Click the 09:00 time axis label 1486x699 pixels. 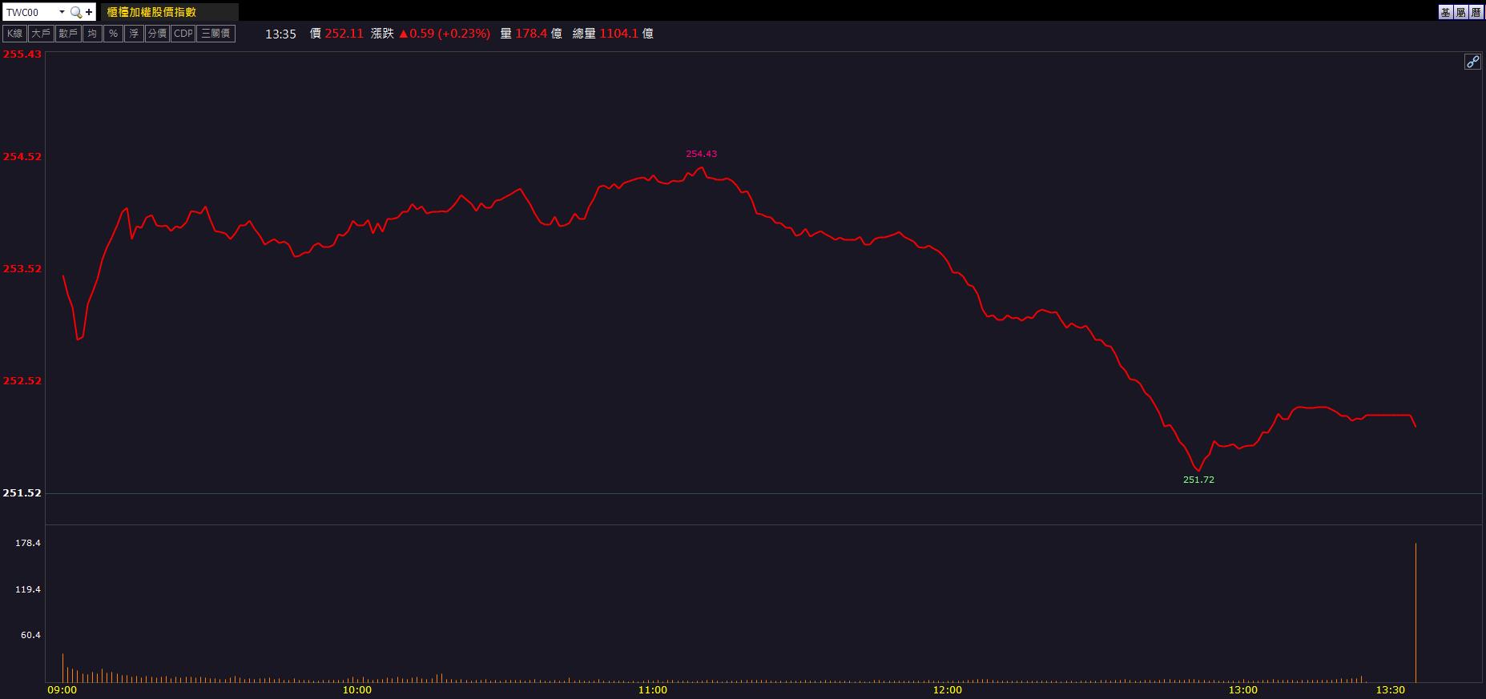point(62,689)
